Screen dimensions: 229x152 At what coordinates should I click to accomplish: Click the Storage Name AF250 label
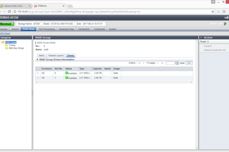pyautogui.click(x=29, y=24)
